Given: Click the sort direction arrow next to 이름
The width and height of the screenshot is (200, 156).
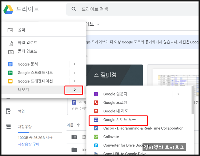Looking at the screenshot, I should [x=78, y=125].
